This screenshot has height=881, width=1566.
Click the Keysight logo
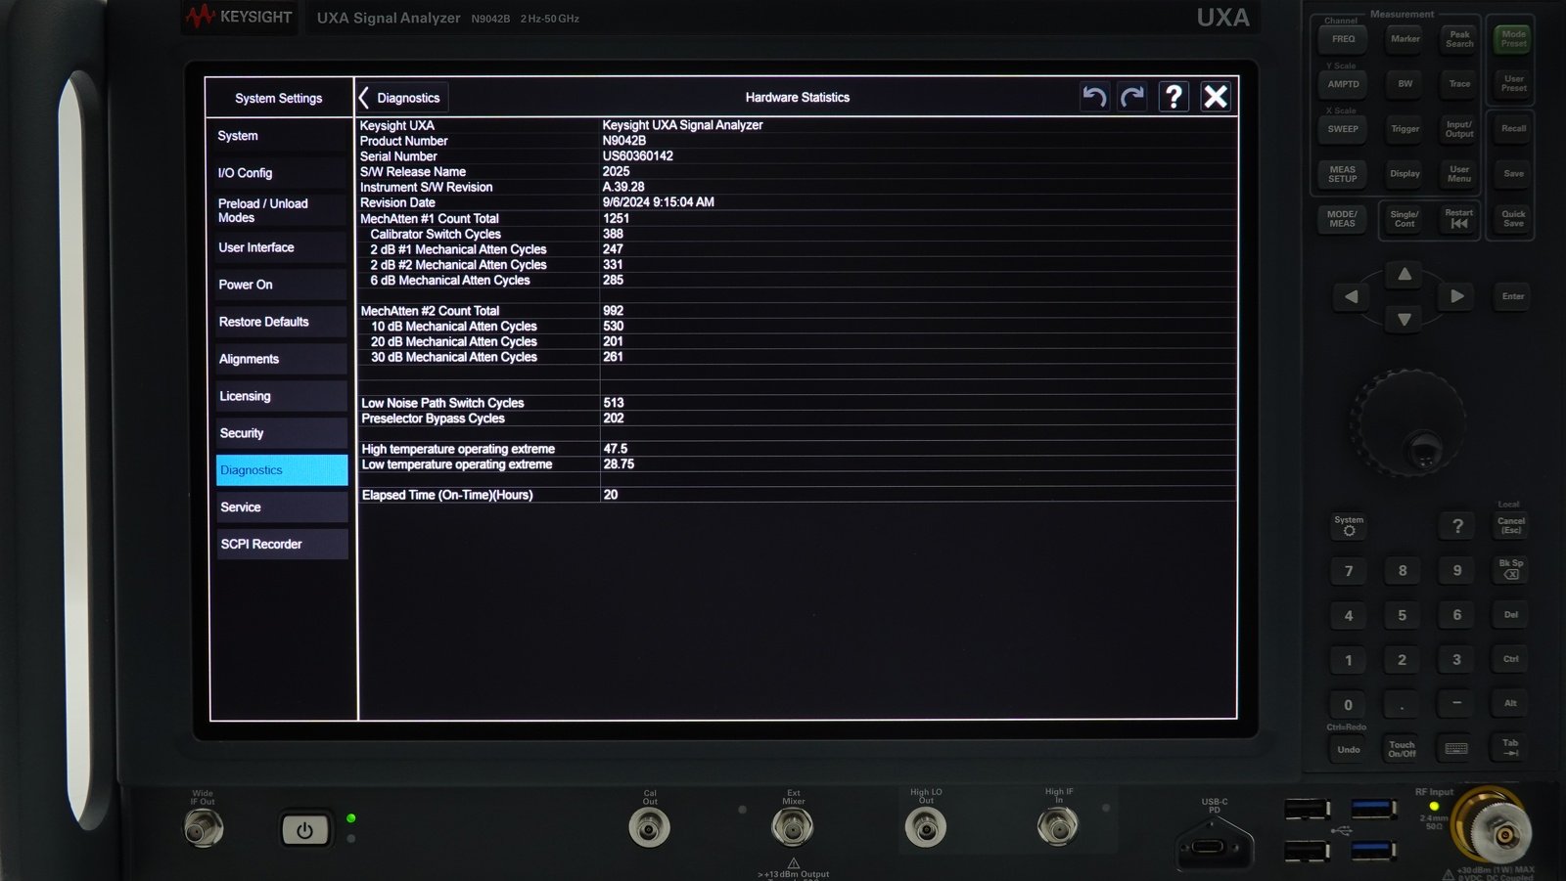coord(240,17)
